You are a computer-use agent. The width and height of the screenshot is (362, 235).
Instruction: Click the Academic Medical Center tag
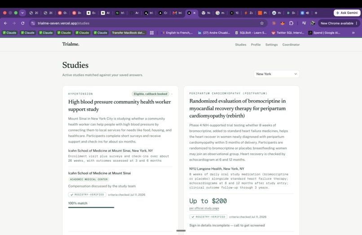(x=88, y=179)
